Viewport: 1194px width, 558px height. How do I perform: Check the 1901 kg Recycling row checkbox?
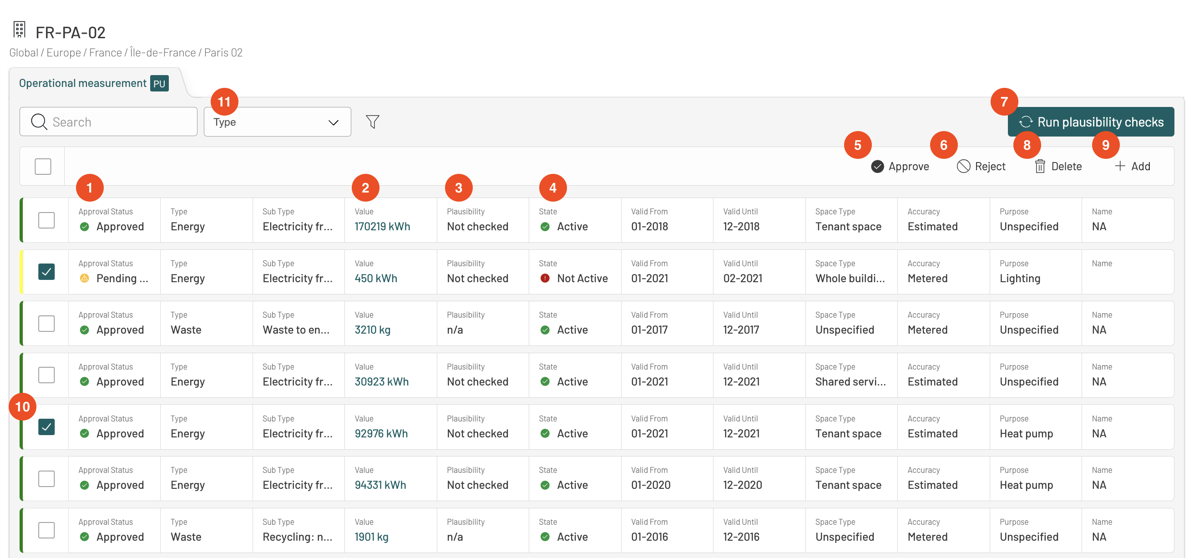click(46, 530)
